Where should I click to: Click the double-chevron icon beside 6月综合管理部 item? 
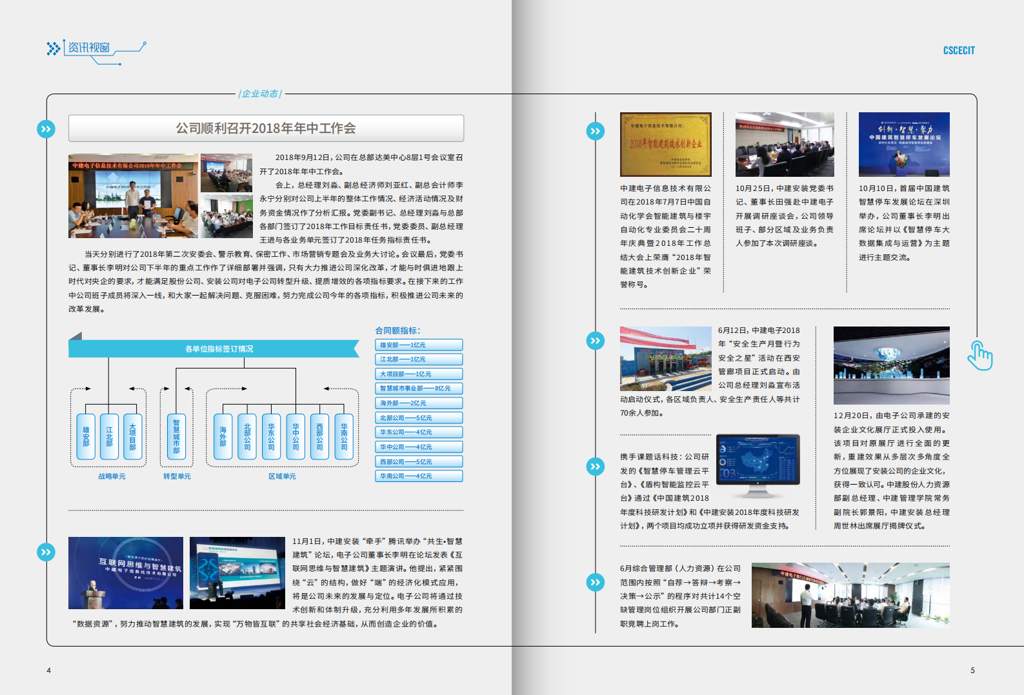click(x=596, y=582)
